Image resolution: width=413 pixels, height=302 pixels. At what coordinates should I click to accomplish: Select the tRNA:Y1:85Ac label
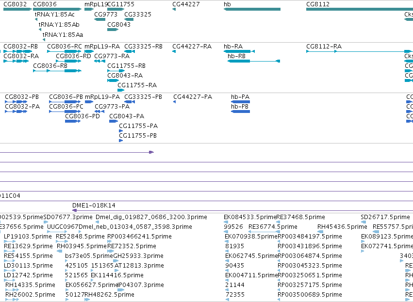tap(55, 14)
